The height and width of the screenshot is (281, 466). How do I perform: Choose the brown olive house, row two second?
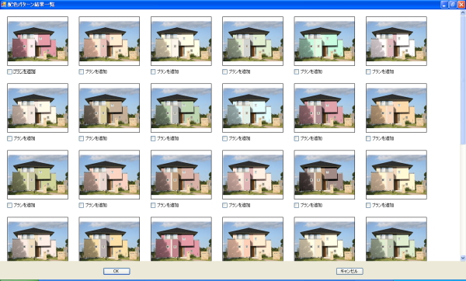tap(110, 108)
